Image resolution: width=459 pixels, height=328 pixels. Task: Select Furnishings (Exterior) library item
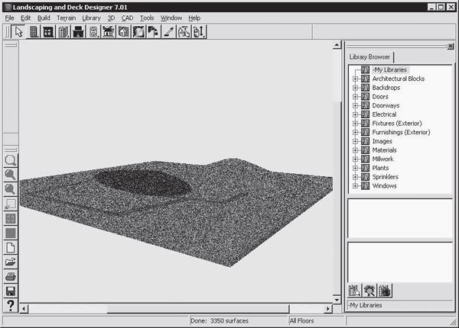coord(401,132)
